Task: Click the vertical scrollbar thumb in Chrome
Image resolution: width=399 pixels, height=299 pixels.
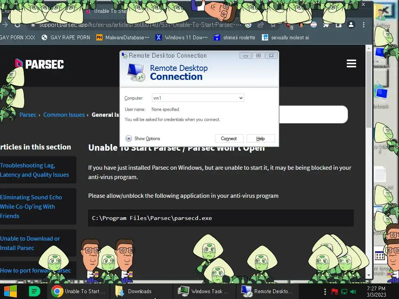Action: coord(369,89)
